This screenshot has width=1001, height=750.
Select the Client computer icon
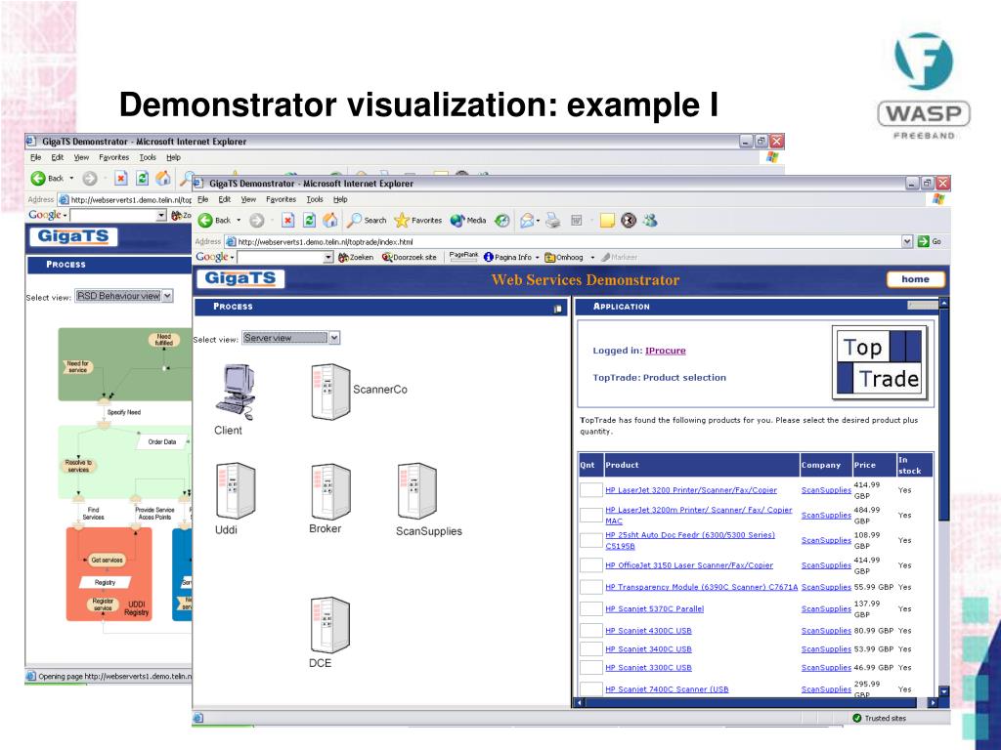[235, 393]
